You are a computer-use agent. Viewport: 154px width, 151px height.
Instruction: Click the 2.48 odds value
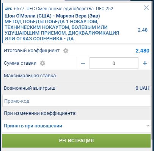click(x=143, y=30)
